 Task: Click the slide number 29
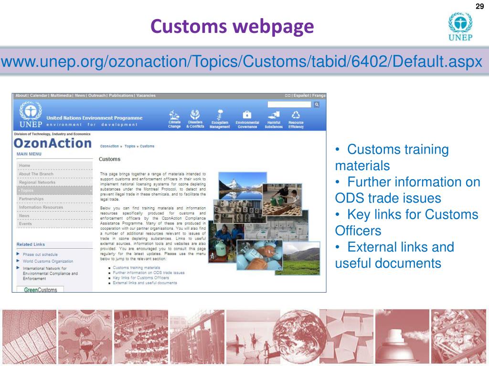(x=479, y=6)
